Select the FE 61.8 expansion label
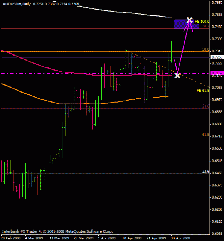The image size is (224, 241). [203, 91]
